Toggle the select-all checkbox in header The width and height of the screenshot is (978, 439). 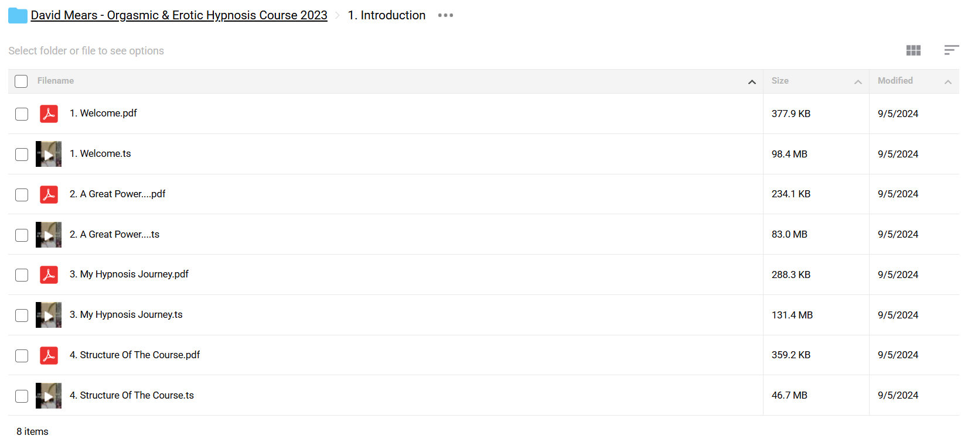(21, 81)
